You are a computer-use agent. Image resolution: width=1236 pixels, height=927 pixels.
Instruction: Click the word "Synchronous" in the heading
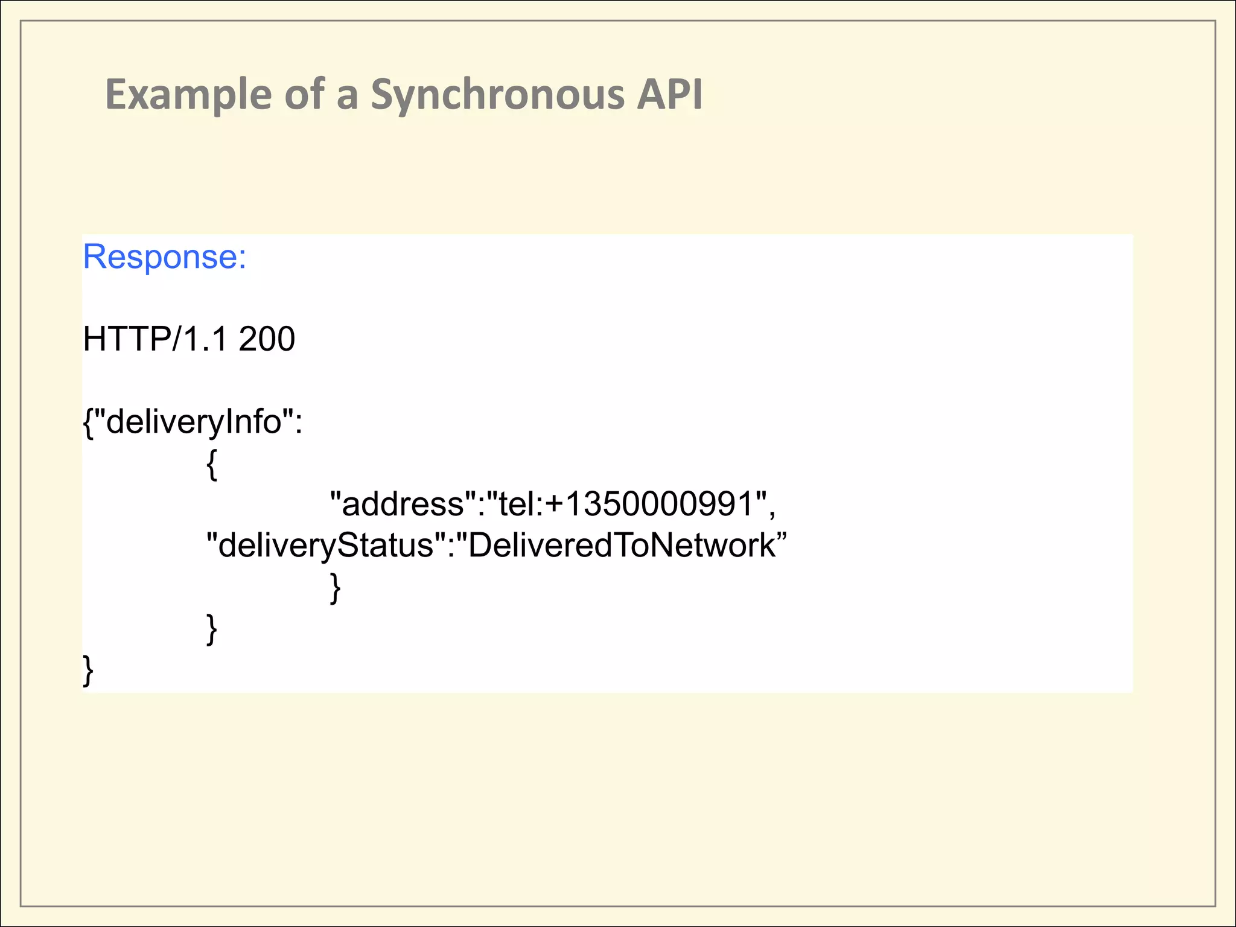497,95
